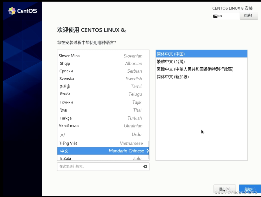The image size is (261, 197).
Task: Click the keyboard layout icon
Action: pos(215,16)
